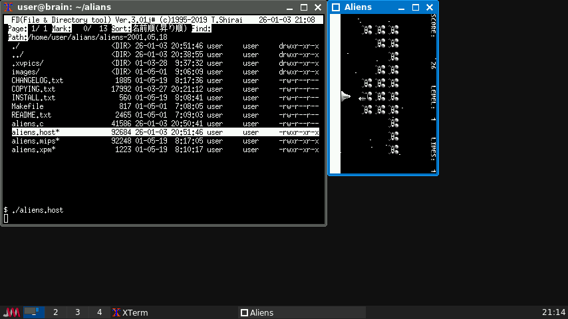Close the Aliens game window
568x319 pixels.
click(430, 7)
